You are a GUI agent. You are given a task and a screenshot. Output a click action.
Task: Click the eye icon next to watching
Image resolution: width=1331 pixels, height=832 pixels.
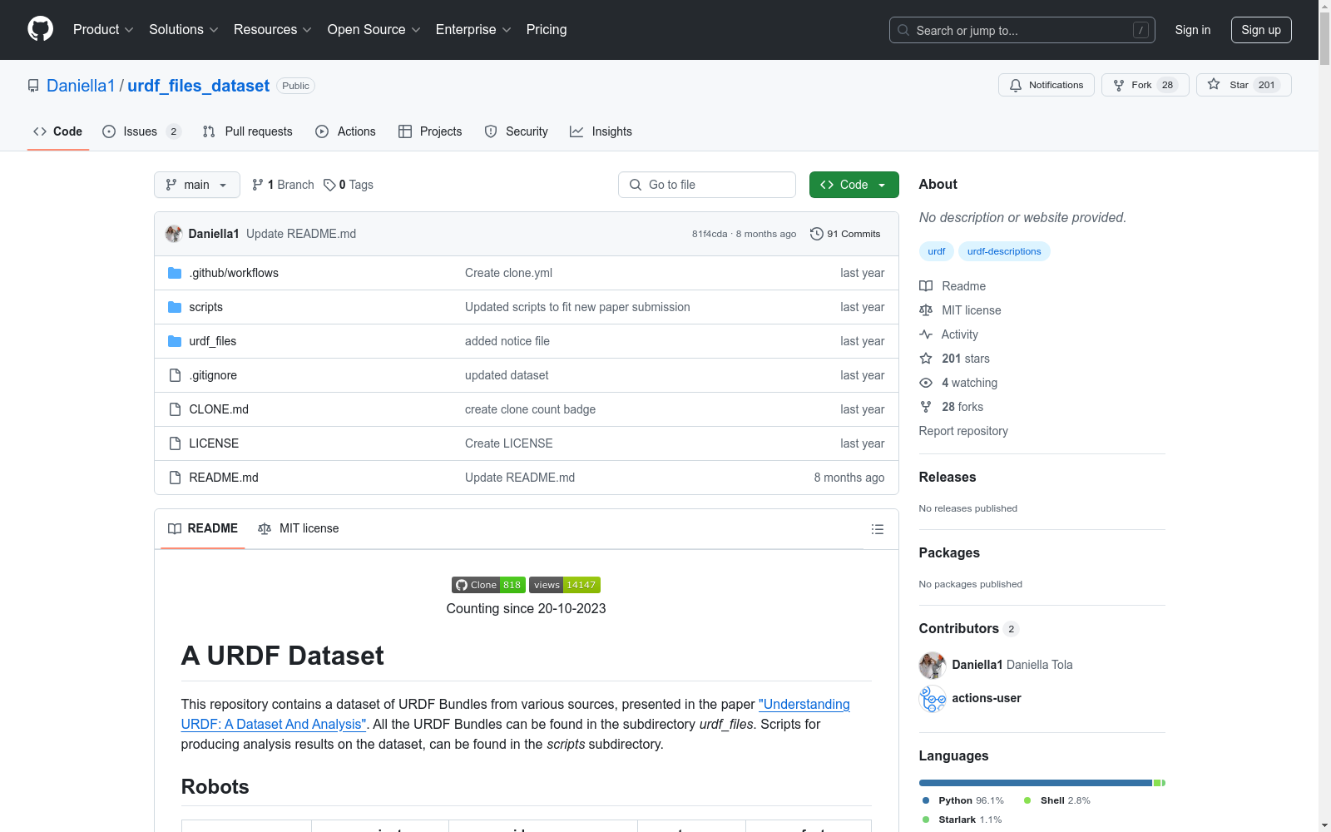tap(926, 383)
